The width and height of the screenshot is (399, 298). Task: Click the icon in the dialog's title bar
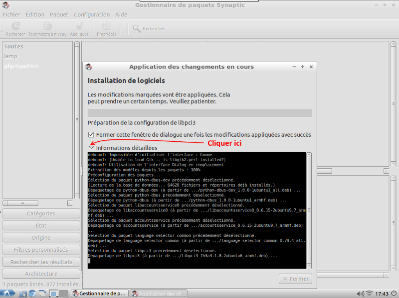(x=89, y=67)
